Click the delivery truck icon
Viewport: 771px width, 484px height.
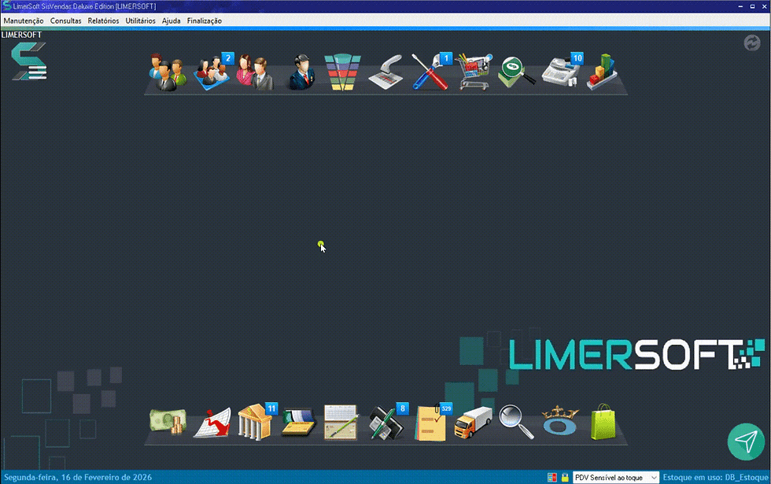point(473,422)
